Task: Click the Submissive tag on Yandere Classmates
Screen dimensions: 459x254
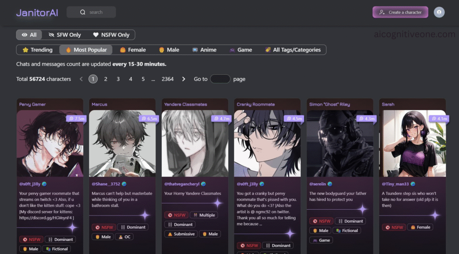Action: click(181, 234)
